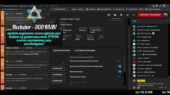Image resolution: width=170 pixels, height=95 pixels.
Task: Click chat panel vertical scrollbar
Action: 169,77
